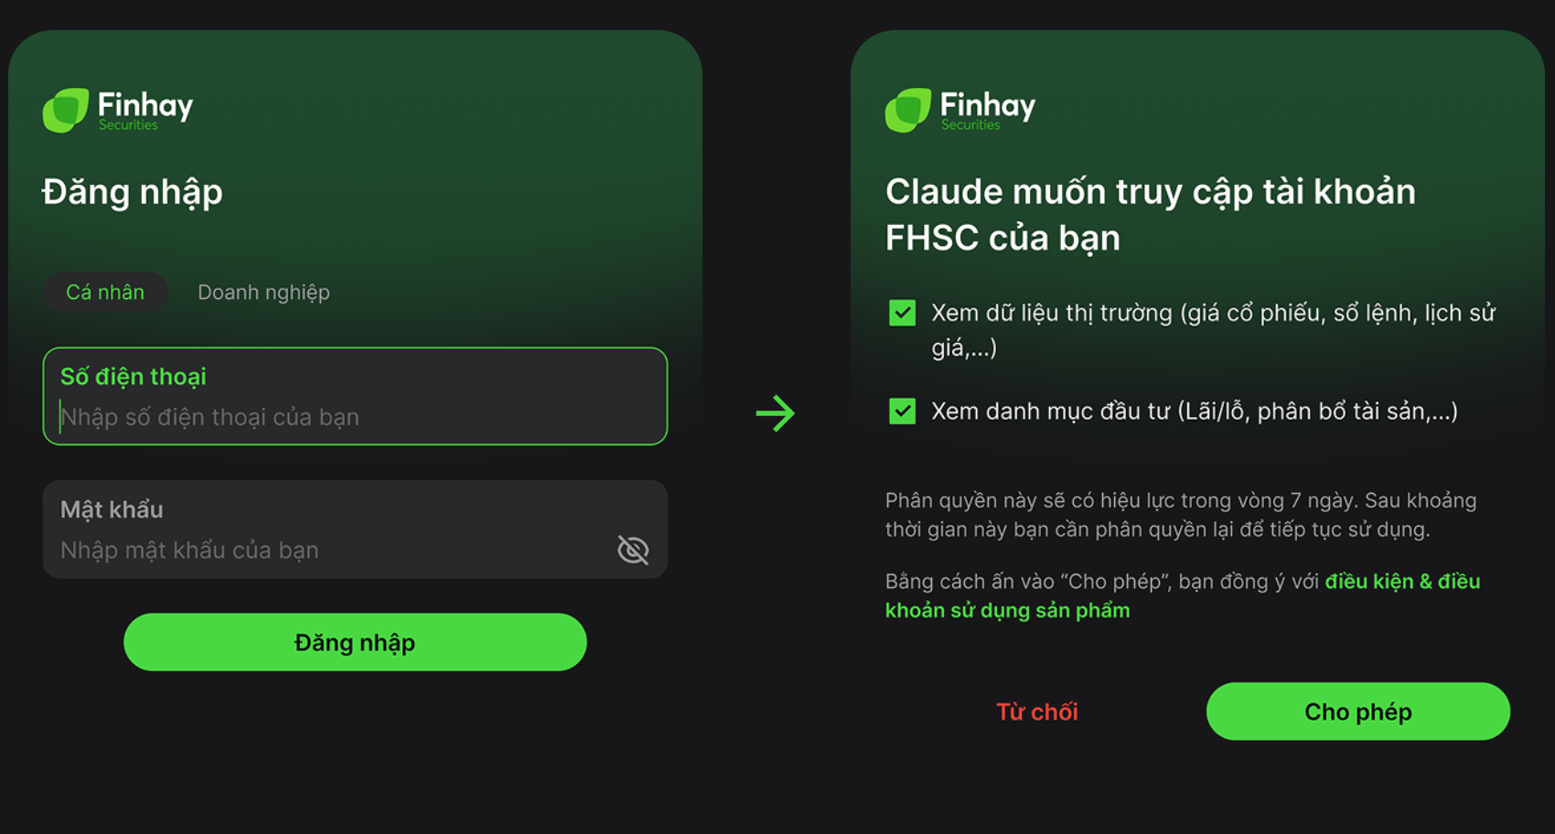Click the 'Cho phép' button
This screenshot has height=834, width=1555.
coord(1358,711)
